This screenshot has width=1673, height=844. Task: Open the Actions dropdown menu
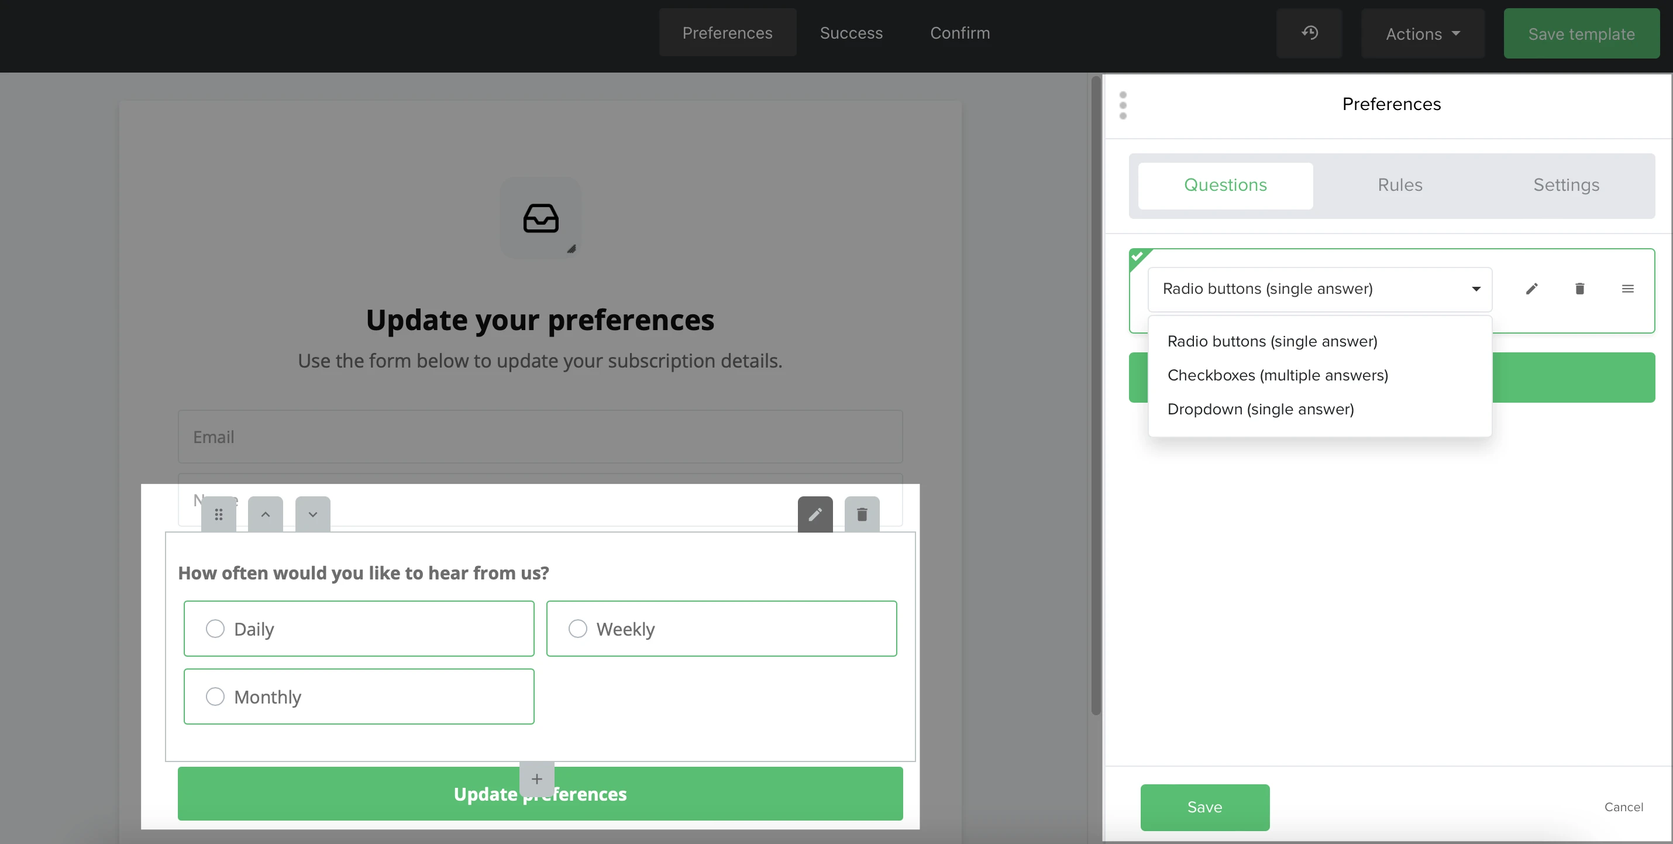1422,34
